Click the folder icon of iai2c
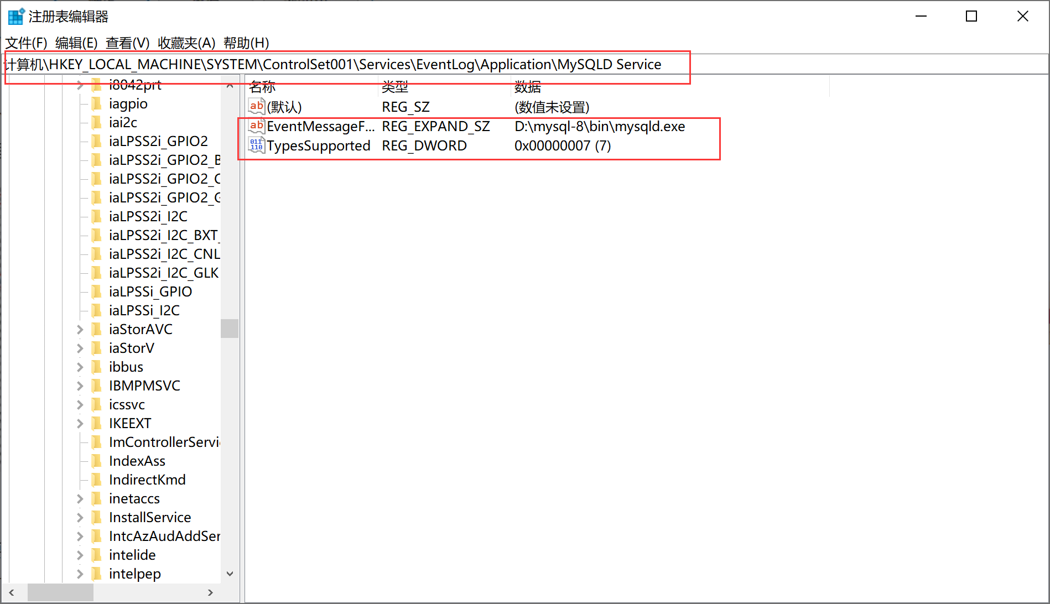The width and height of the screenshot is (1050, 604). point(97,122)
